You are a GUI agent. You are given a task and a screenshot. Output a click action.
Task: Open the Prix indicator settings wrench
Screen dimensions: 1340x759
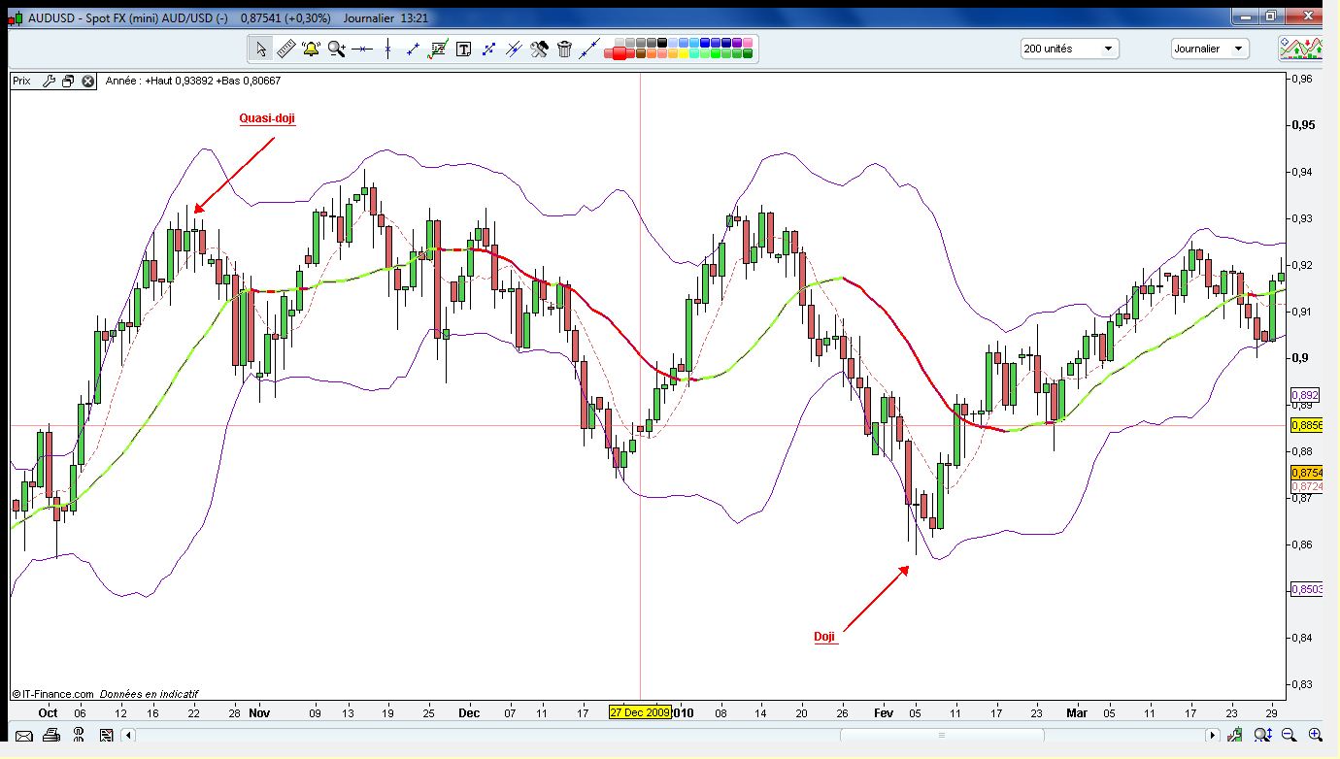pyautogui.click(x=50, y=82)
